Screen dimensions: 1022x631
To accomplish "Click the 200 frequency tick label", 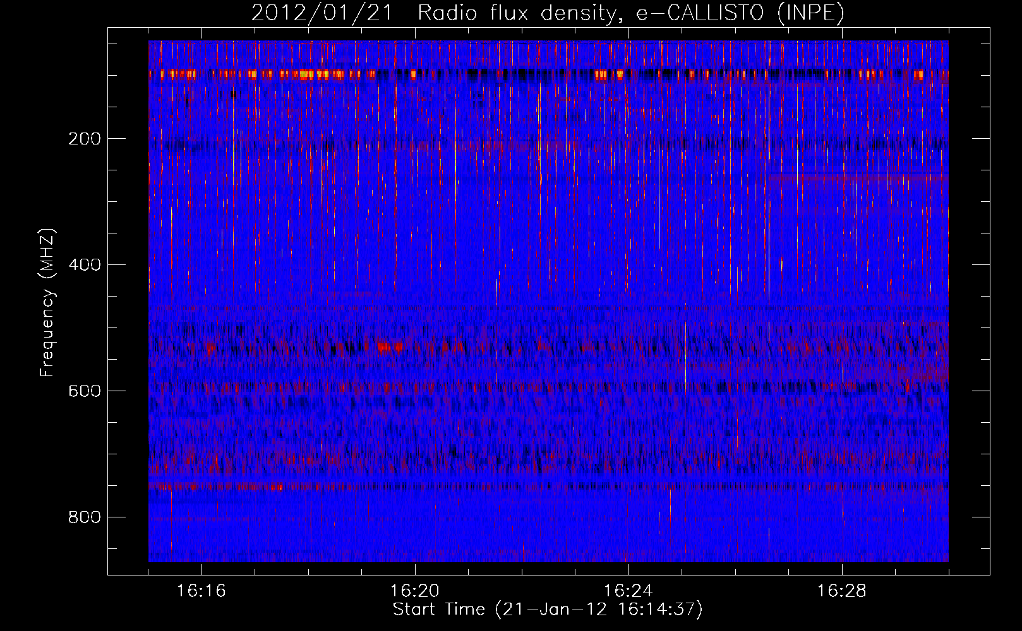I will tap(85, 139).
